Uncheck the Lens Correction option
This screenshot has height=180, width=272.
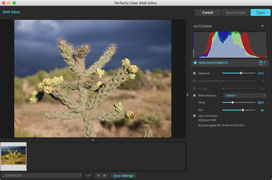click(x=194, y=116)
